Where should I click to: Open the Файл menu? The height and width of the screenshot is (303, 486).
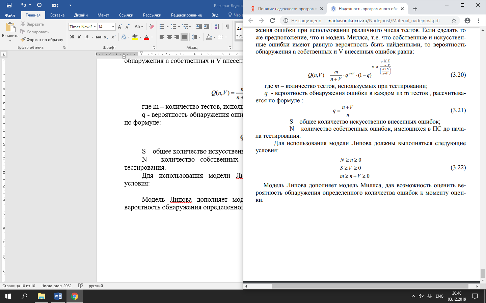(10, 15)
